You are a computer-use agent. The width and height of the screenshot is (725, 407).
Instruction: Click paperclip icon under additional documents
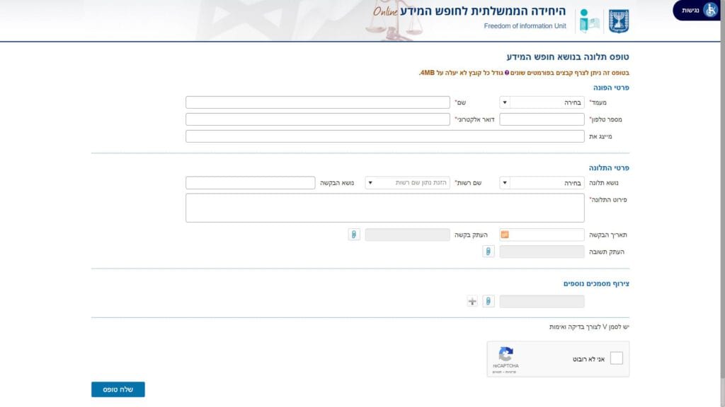coord(488,302)
